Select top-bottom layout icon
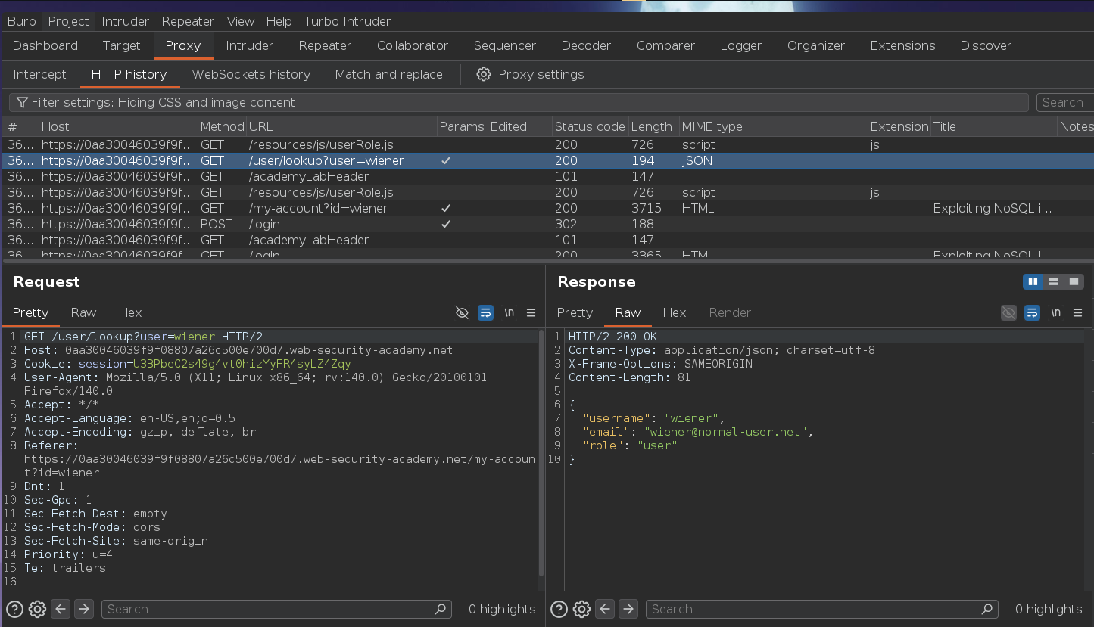Screen dimensions: 1094x627 pyautogui.click(x=1053, y=281)
